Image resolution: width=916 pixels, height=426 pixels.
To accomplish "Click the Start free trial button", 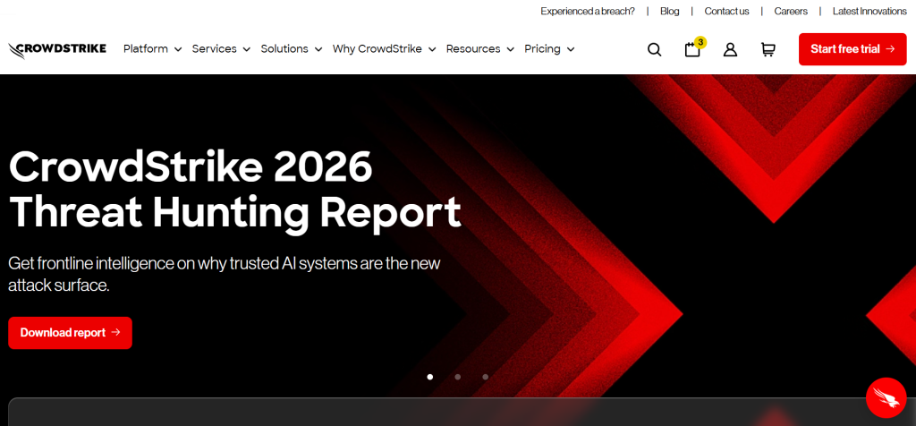I will (852, 49).
